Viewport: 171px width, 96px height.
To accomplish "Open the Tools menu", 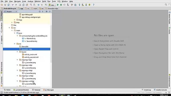I will click(54, 1).
